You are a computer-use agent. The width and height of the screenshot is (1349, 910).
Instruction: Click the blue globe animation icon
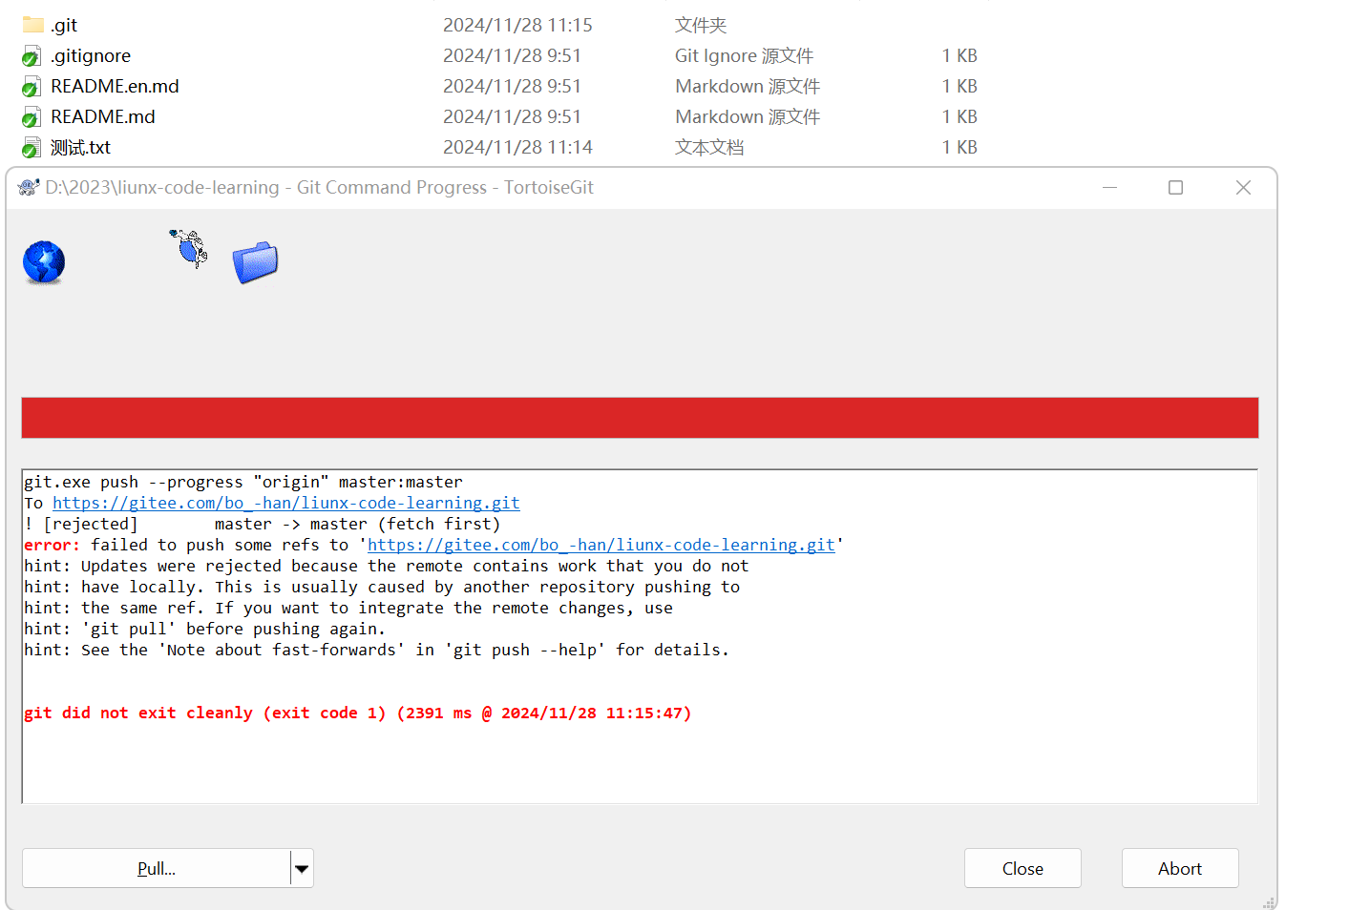point(44,263)
